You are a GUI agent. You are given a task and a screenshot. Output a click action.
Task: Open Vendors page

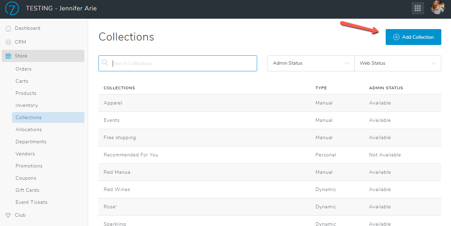pyautogui.click(x=25, y=154)
